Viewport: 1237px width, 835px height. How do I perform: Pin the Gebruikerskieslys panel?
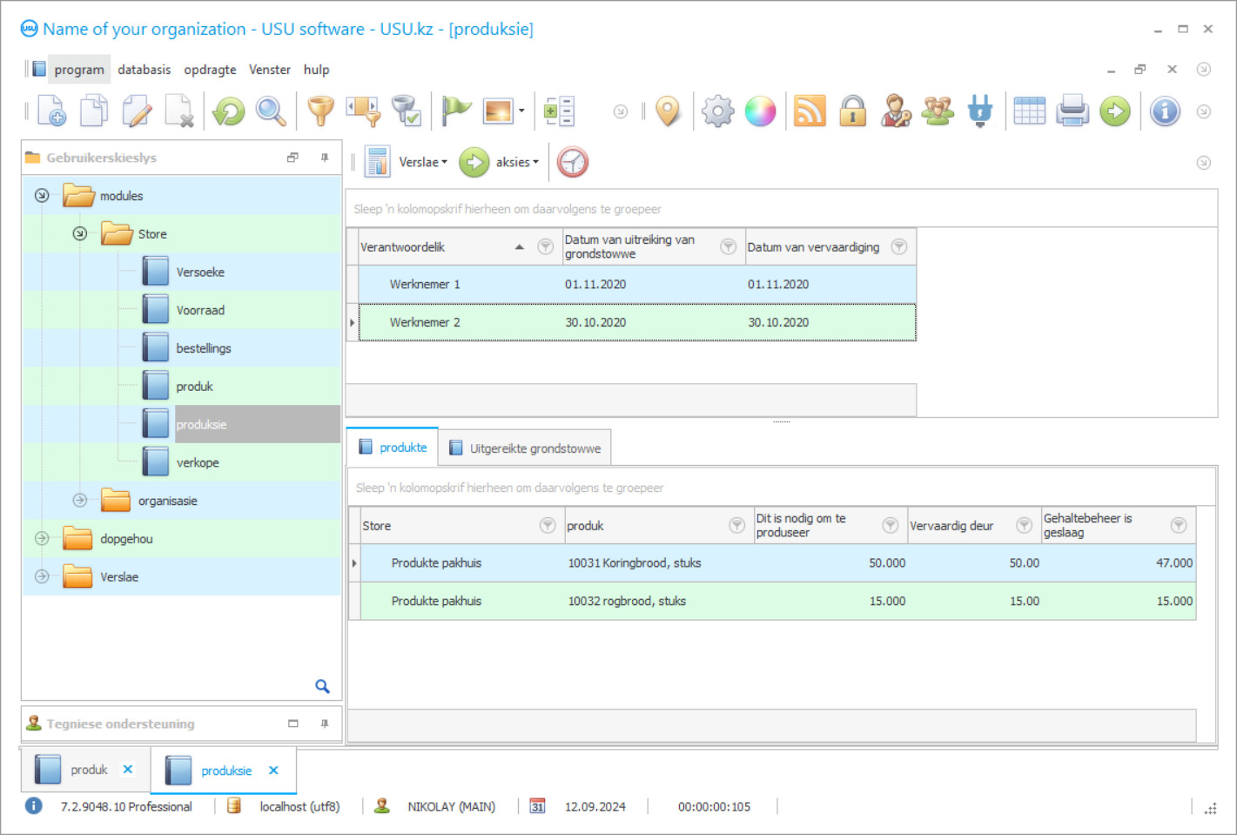click(325, 158)
